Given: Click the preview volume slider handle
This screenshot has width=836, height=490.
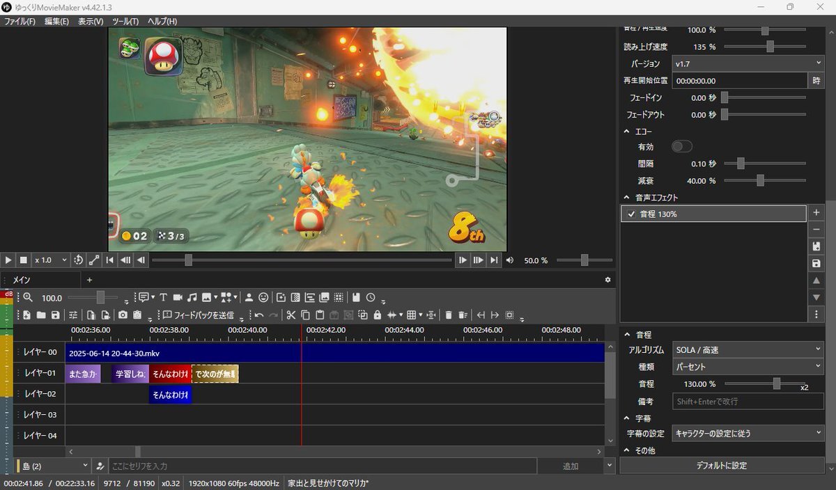Looking at the screenshot, I should [585, 260].
